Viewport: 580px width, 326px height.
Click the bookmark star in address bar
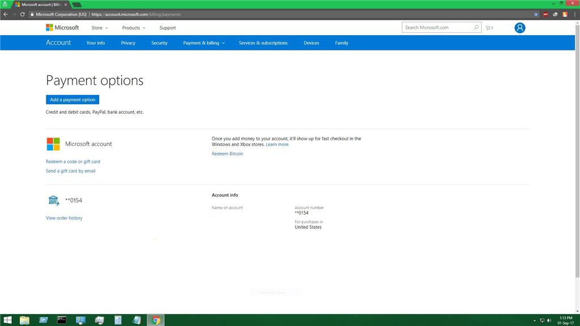pos(536,14)
